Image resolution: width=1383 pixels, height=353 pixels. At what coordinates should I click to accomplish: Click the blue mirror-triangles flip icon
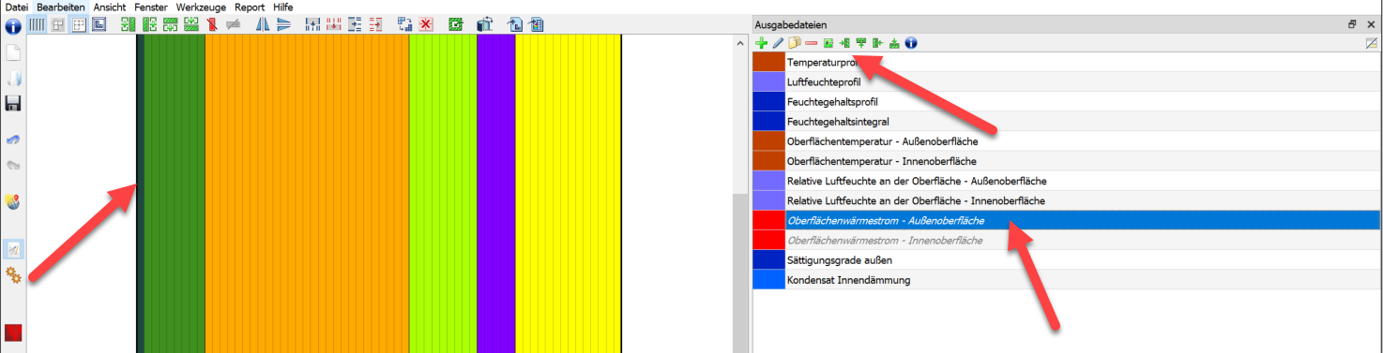click(x=263, y=25)
